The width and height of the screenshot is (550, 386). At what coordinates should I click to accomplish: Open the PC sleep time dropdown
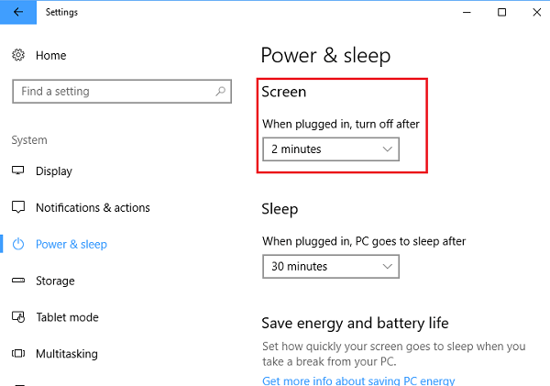pyautogui.click(x=330, y=267)
